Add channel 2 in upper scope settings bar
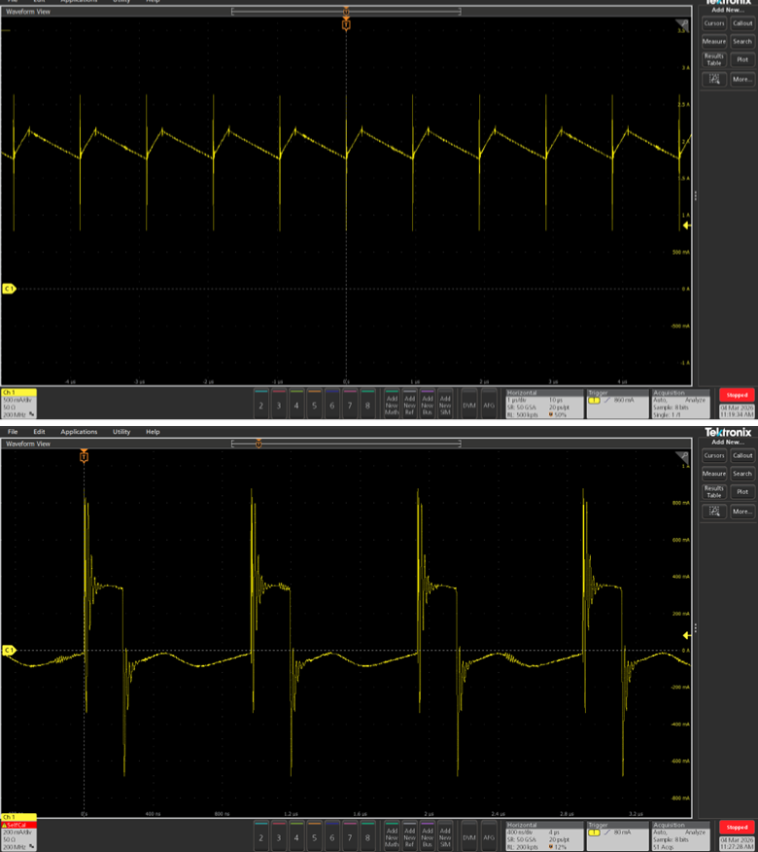 261,404
